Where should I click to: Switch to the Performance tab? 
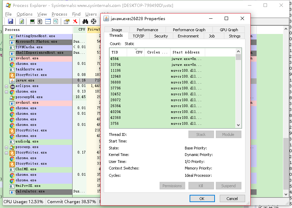[x=147, y=30]
